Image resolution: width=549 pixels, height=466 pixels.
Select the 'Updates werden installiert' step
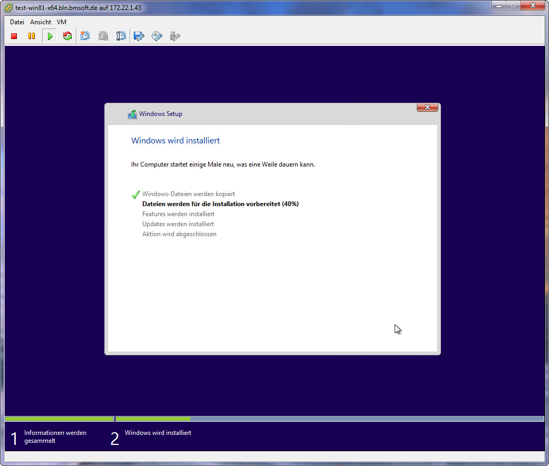click(x=178, y=224)
